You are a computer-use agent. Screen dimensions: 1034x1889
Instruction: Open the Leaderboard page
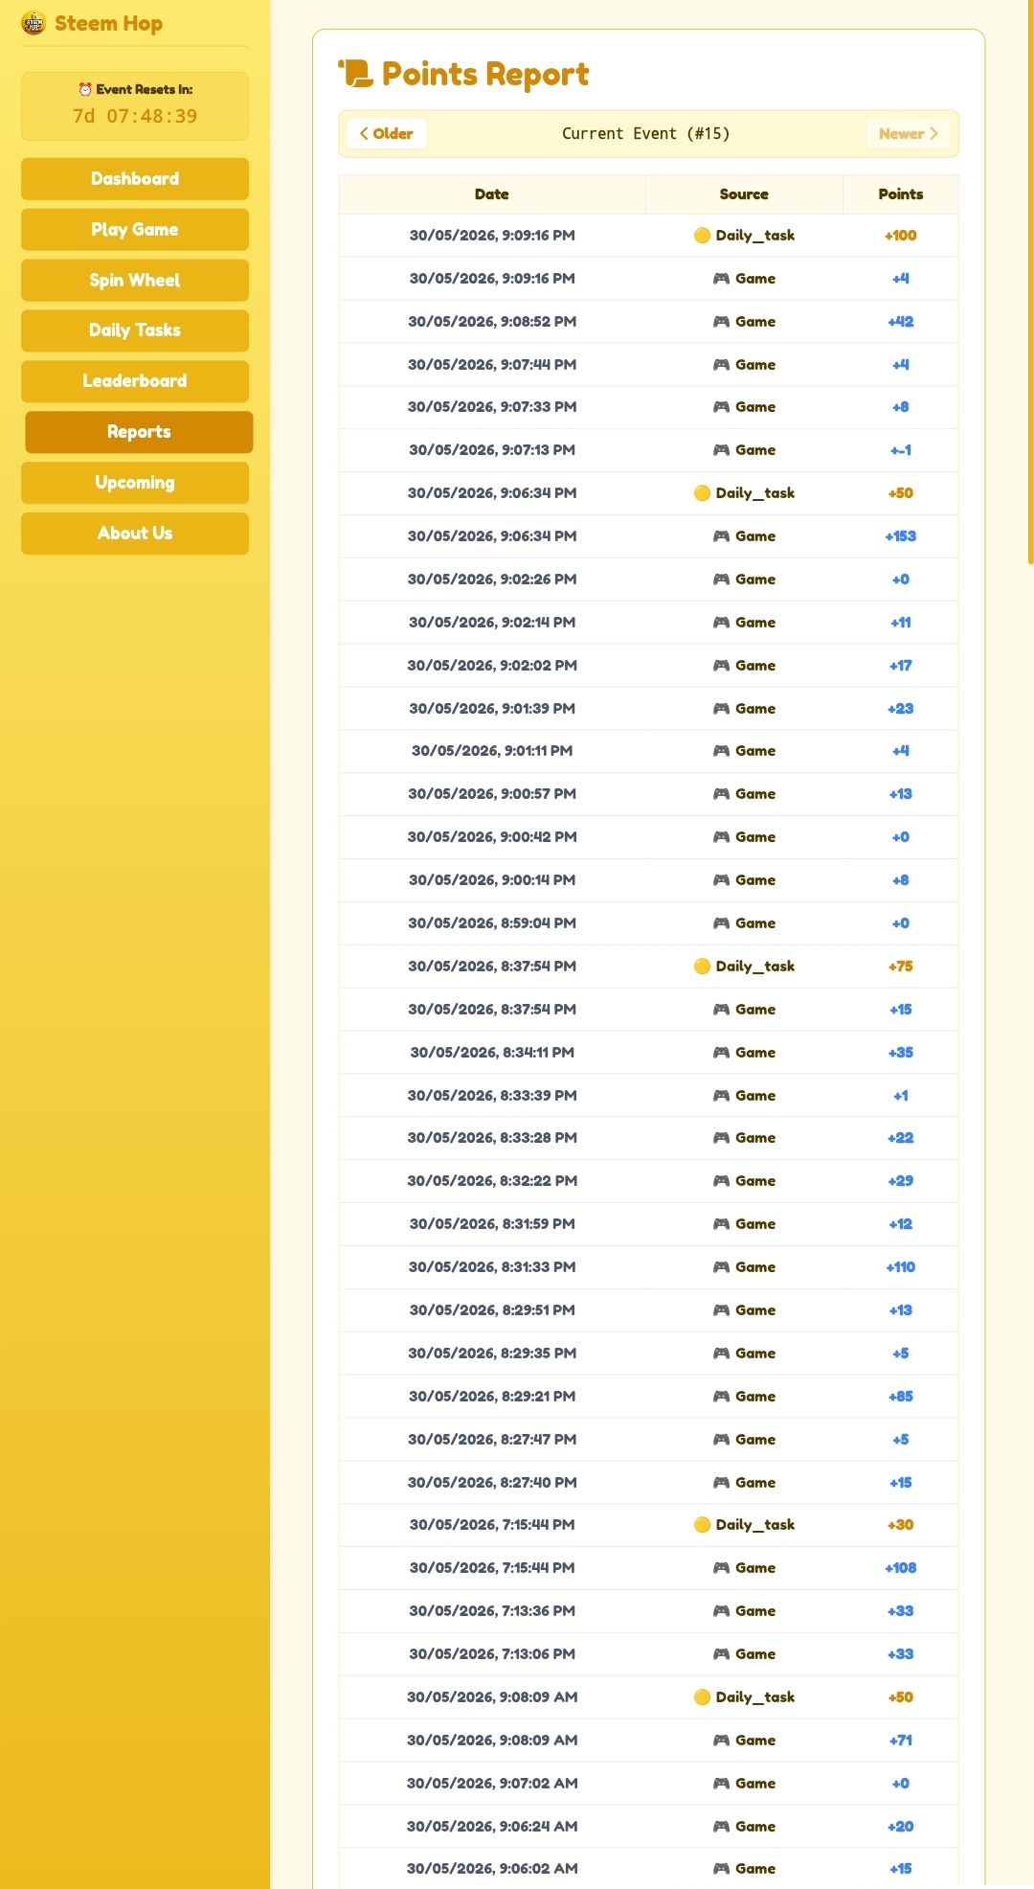135,381
